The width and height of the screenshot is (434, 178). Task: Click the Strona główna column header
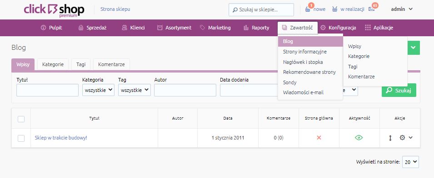point(319,118)
